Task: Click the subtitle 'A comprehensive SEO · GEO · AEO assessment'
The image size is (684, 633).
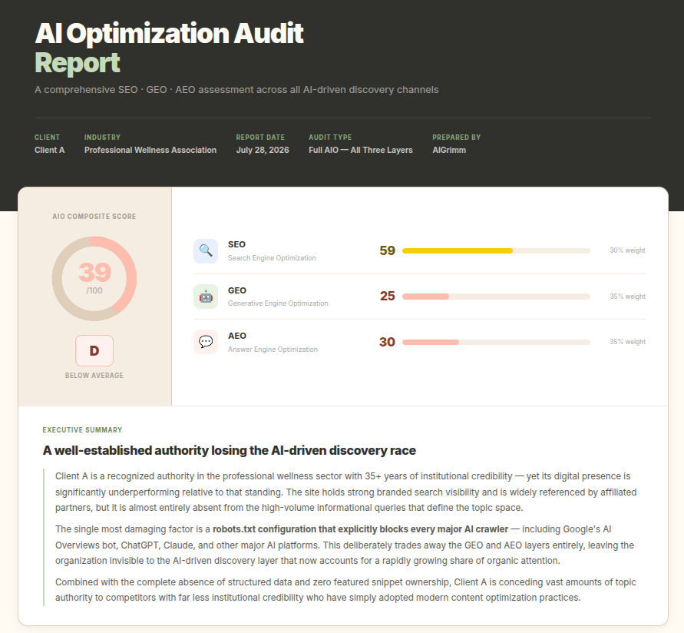Action: point(236,89)
